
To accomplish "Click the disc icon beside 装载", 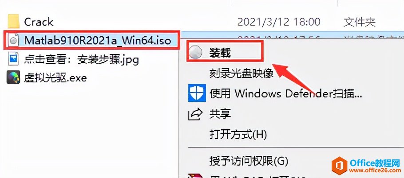I will coord(195,53).
